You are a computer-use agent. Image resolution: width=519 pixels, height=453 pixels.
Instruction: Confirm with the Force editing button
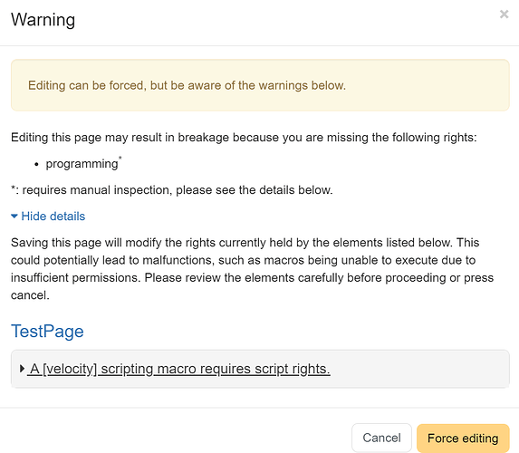coord(463,439)
